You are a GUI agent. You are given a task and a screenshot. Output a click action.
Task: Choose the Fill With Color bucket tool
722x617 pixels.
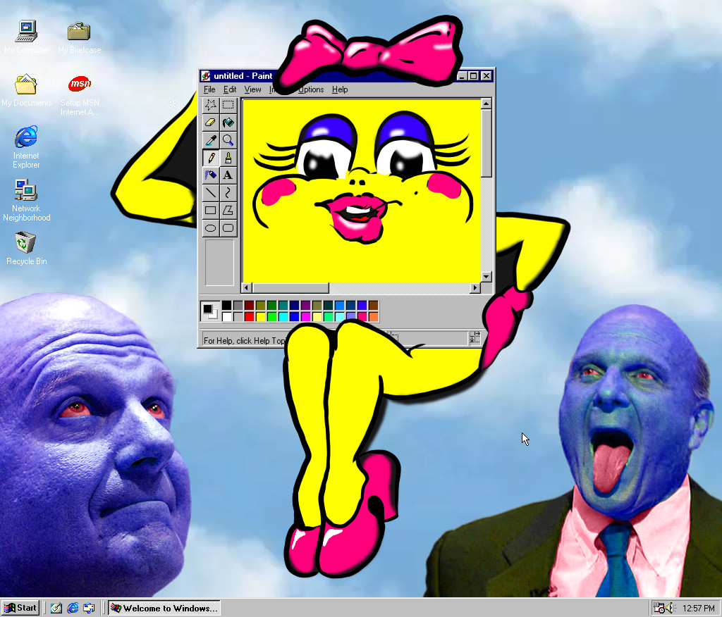coord(228,123)
